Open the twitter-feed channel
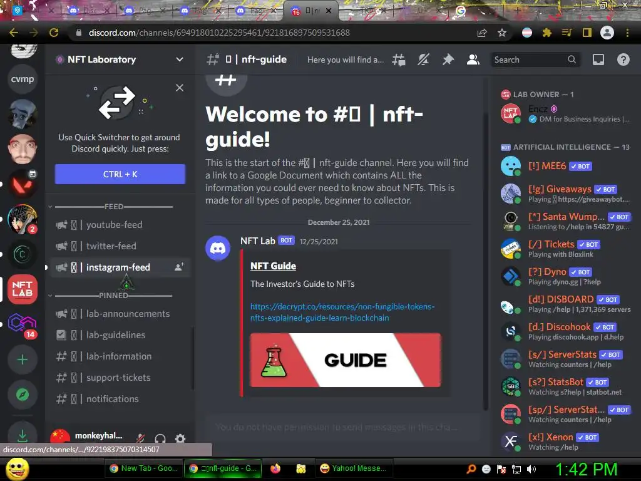The height and width of the screenshot is (481, 641). 120,246
